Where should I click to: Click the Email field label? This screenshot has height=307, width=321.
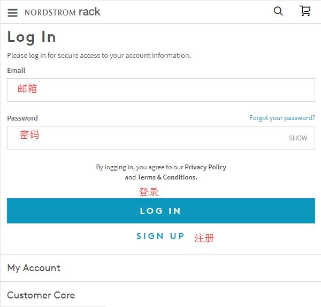coord(16,71)
